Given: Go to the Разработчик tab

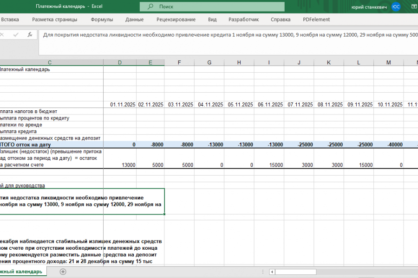Looking at the screenshot, I should (243, 19).
